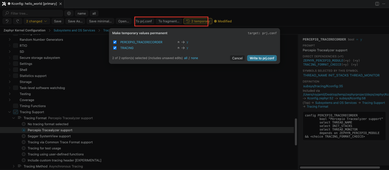
Task: Toggle the name filter option
Action: pyautogui.click(x=82, y=13)
